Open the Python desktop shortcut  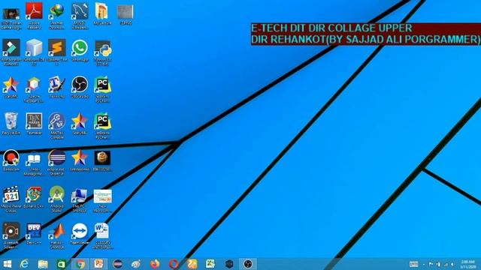click(102, 48)
